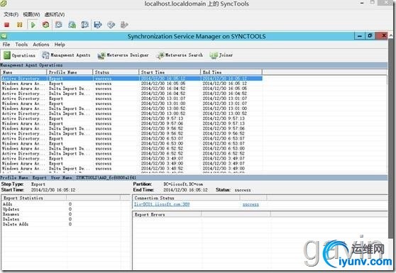This screenshot has width=396, height=273.
Task: Open the 文件(F) menu
Action: tap(11, 15)
